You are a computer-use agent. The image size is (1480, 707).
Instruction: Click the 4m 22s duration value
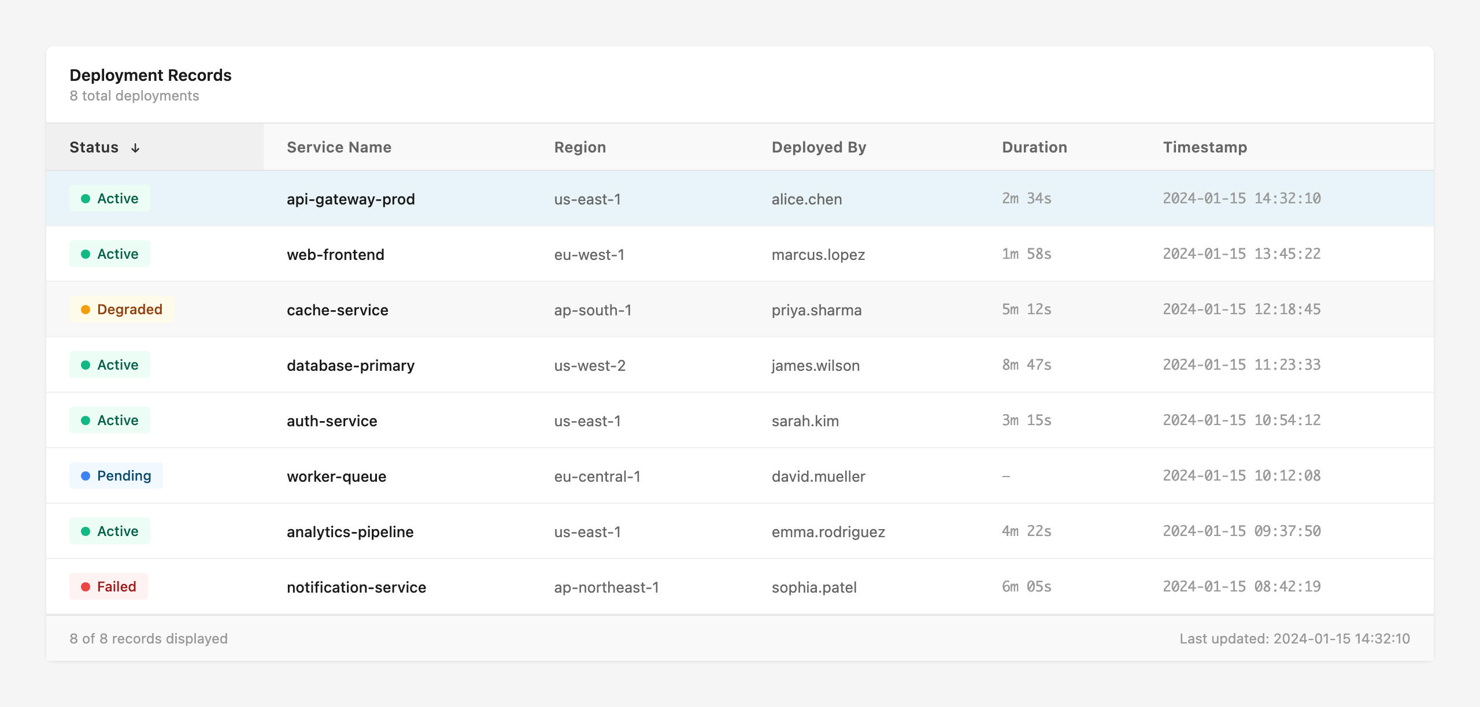point(1027,531)
